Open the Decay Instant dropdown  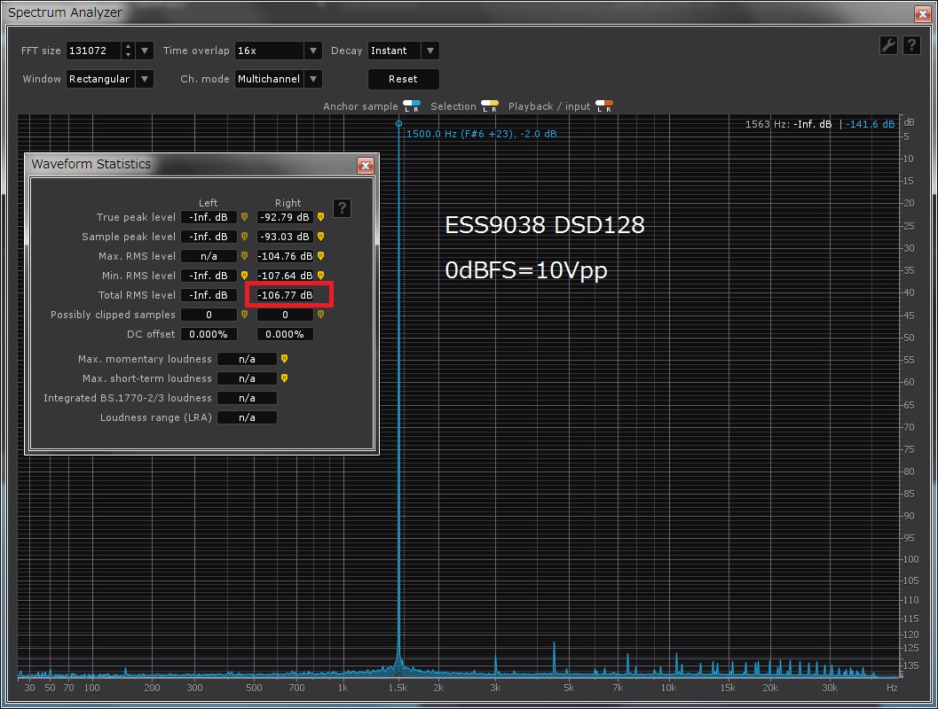click(x=403, y=51)
